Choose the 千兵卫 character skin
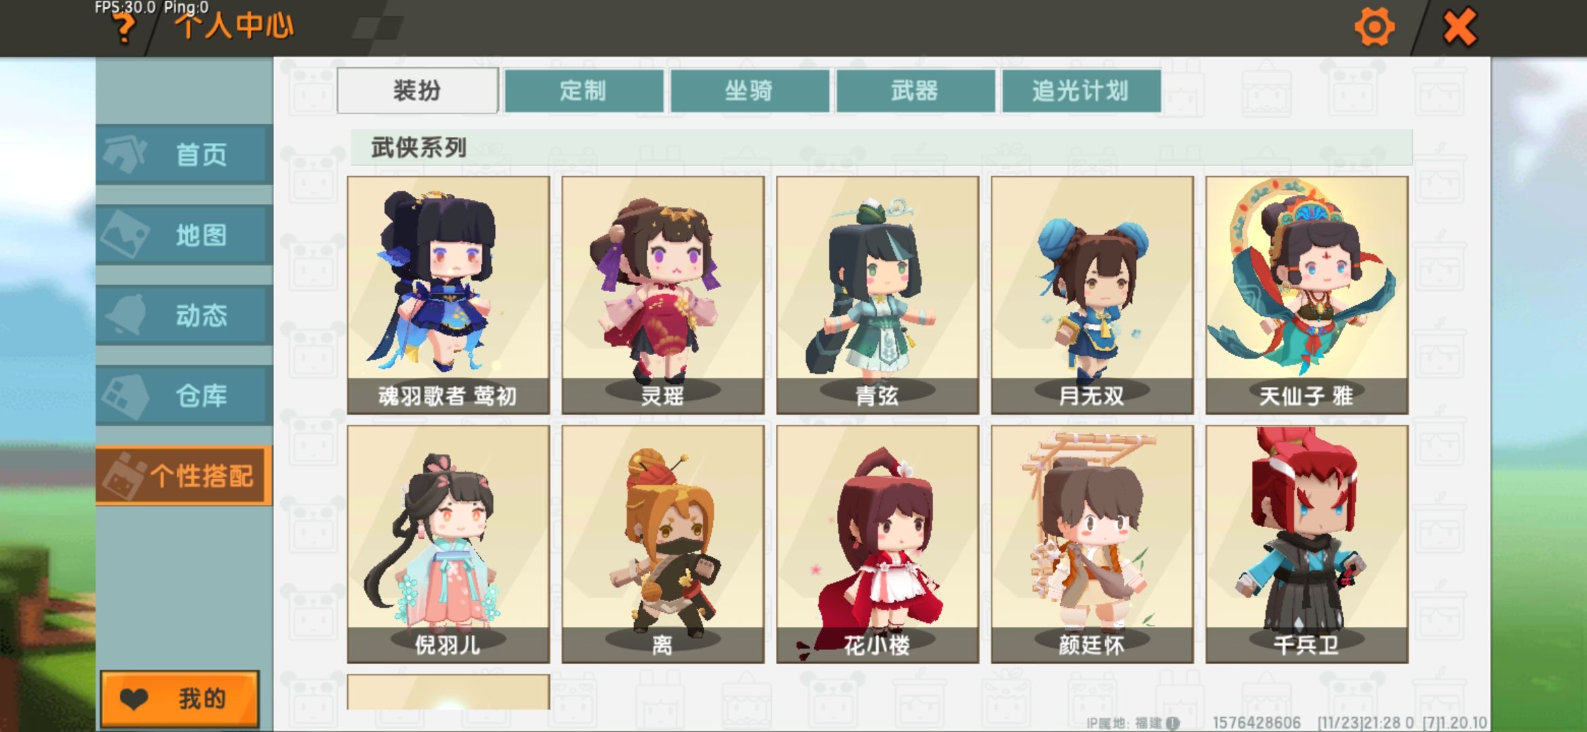The width and height of the screenshot is (1587, 732). (x=1307, y=544)
